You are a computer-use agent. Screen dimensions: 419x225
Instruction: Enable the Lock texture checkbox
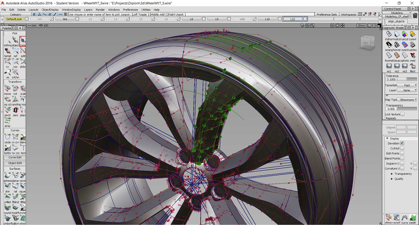[x=402, y=114]
